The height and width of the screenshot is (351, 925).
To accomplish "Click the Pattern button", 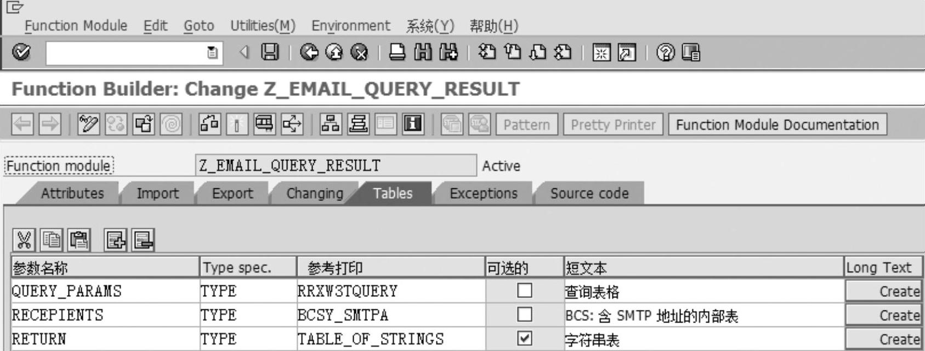I will click(527, 125).
